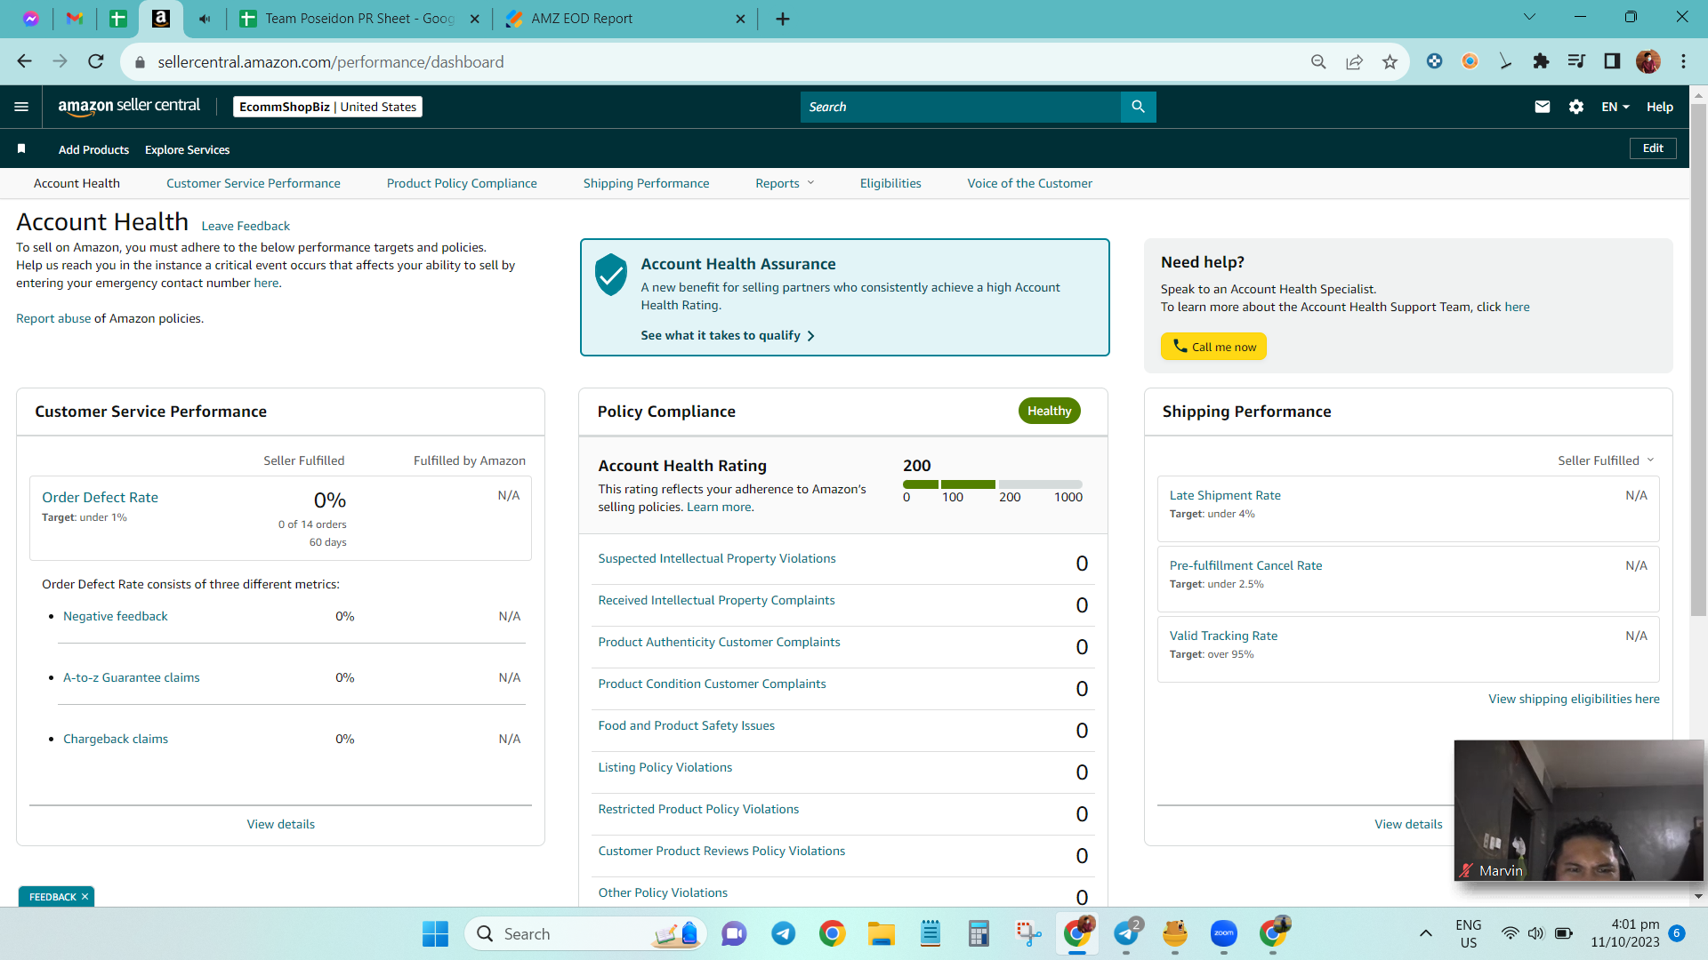The width and height of the screenshot is (1708, 960).
Task: Open the Chrome tab search chevron
Action: 1529,17
